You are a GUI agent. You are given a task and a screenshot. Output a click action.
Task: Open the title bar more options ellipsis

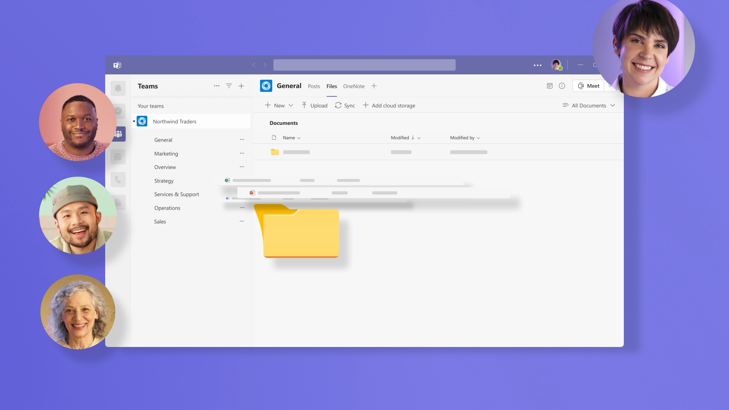538,65
